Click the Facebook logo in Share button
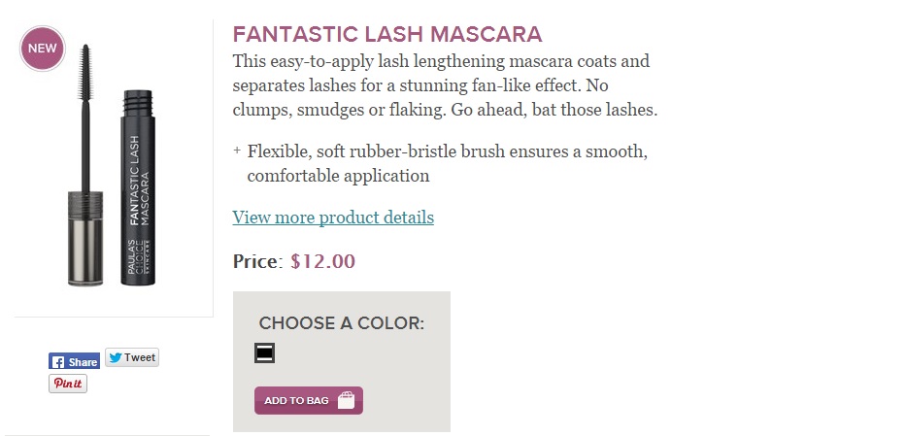Screen dimensions: 906x436 point(57,361)
